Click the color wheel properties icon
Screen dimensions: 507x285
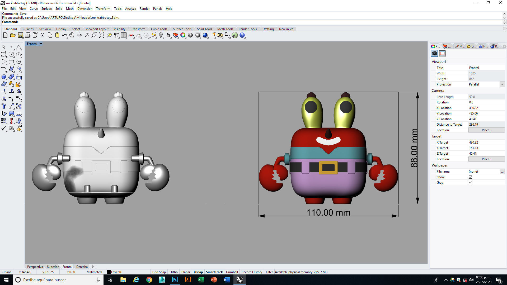[183, 35]
